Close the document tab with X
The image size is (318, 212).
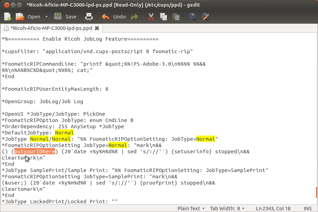tap(97, 28)
